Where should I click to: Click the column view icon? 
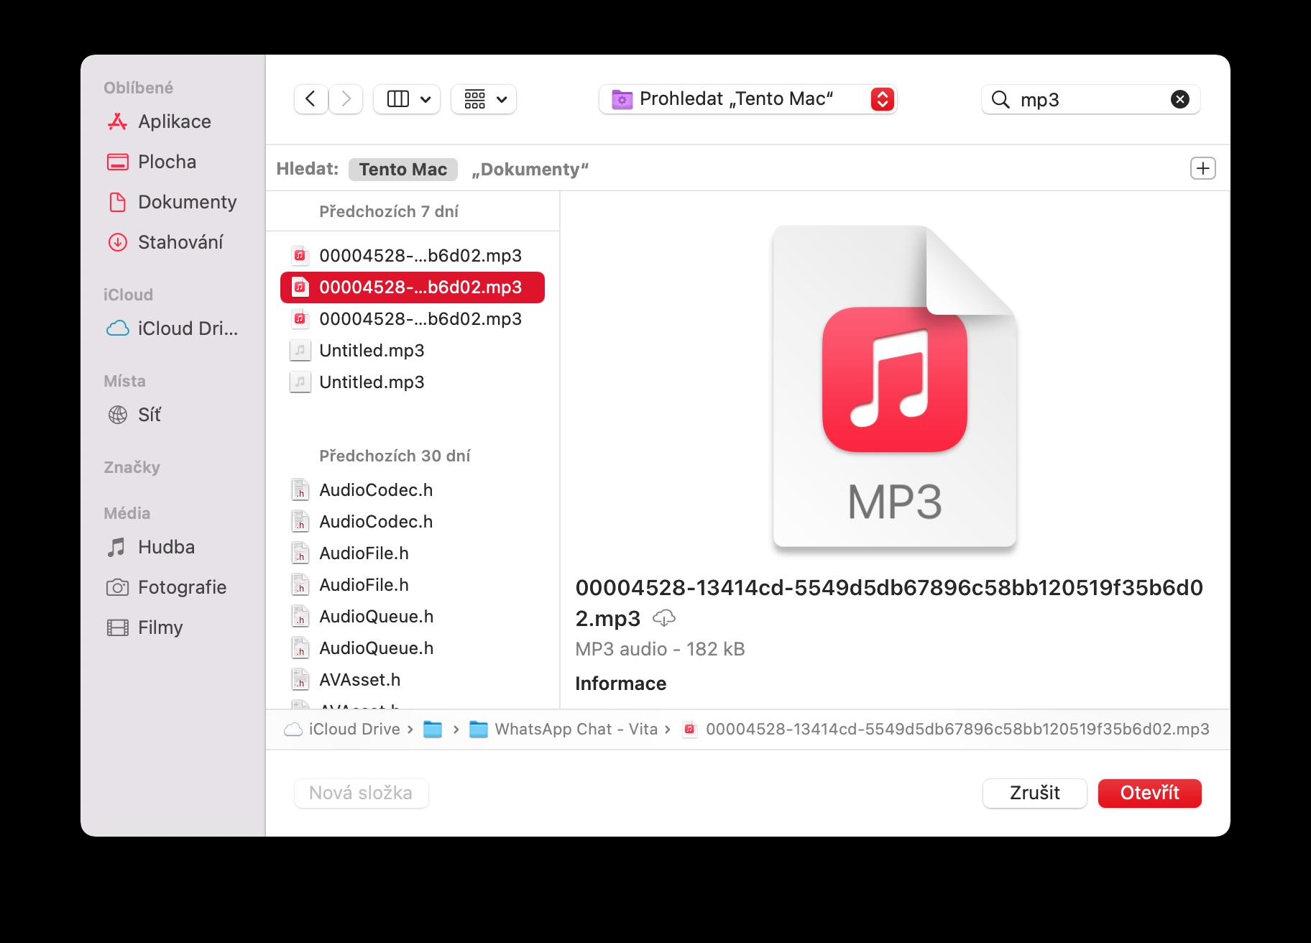tap(397, 98)
